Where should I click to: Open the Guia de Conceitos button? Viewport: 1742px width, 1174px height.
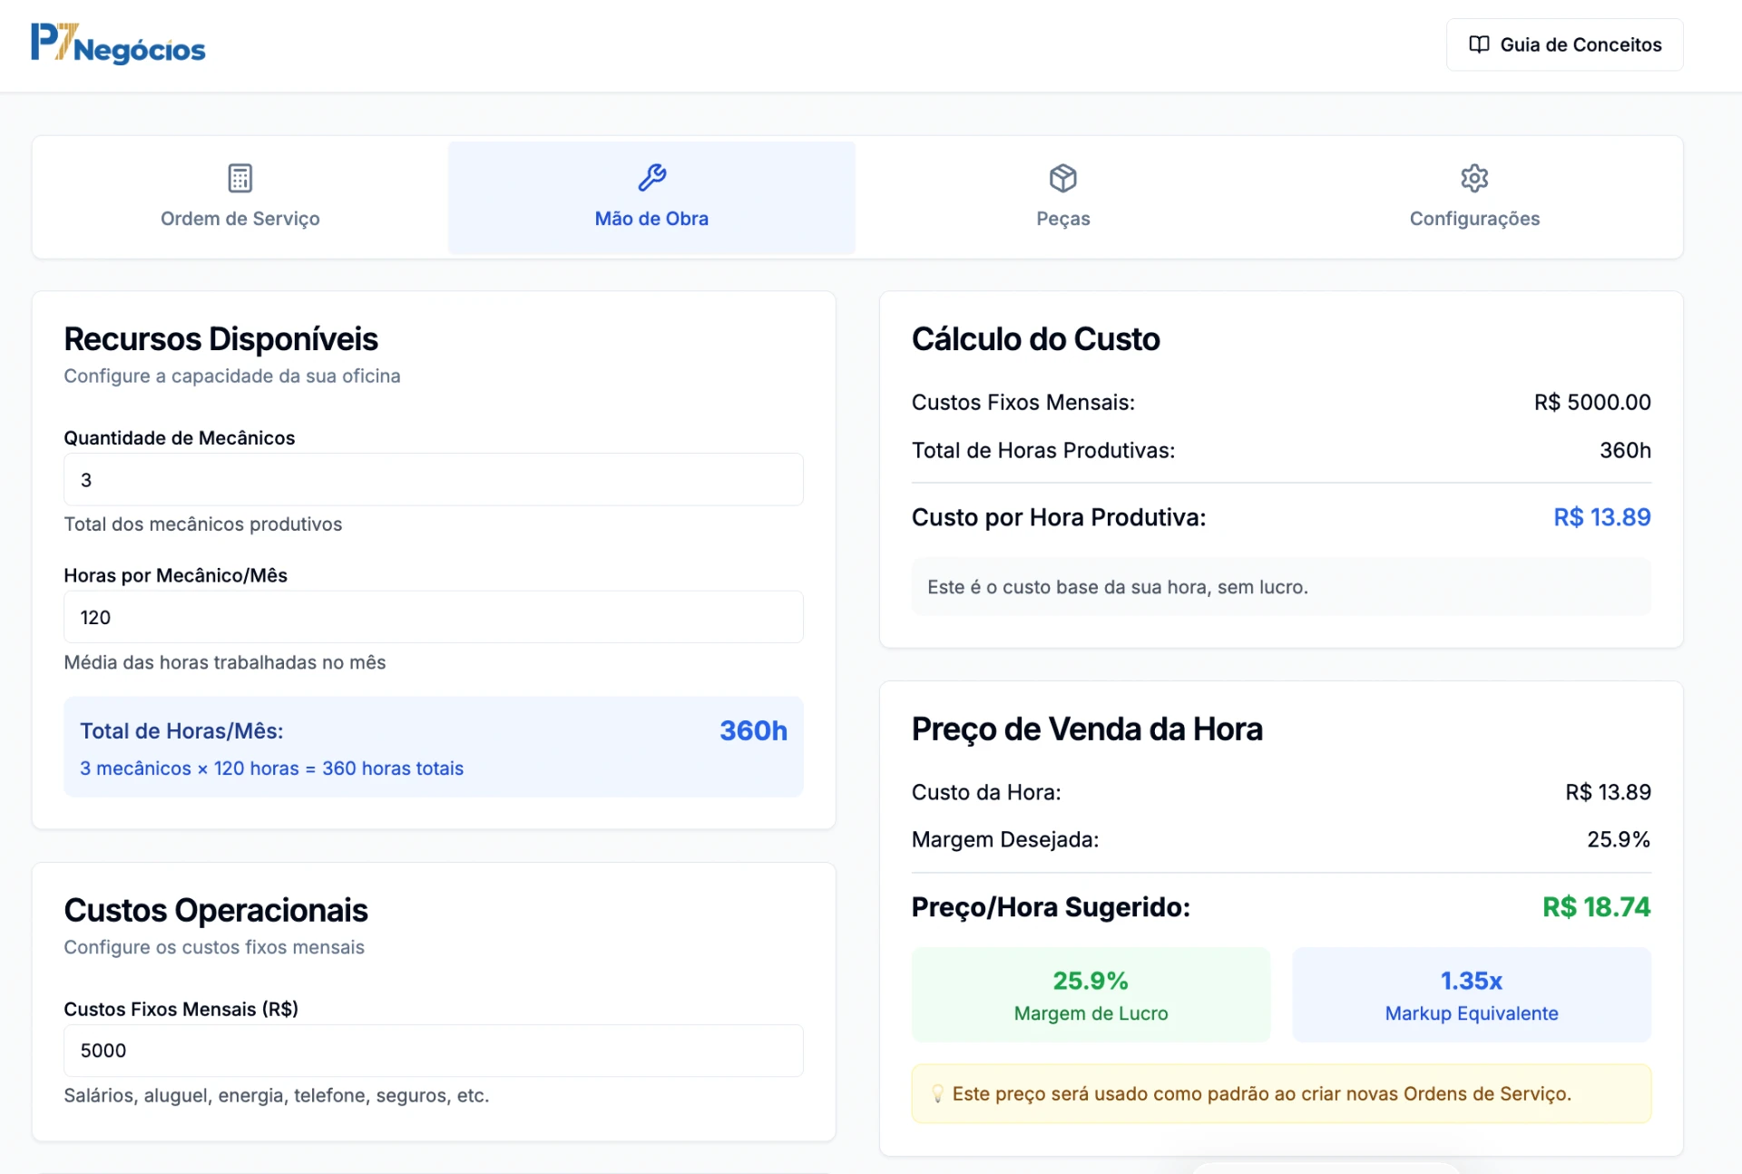[x=1564, y=44]
